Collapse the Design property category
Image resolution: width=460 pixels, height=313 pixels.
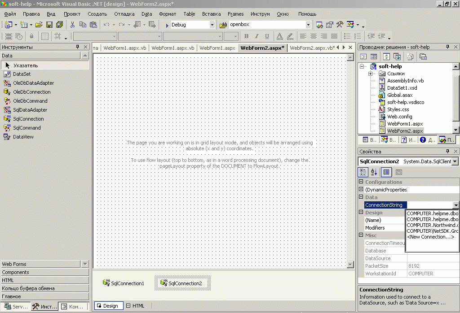tap(361, 212)
